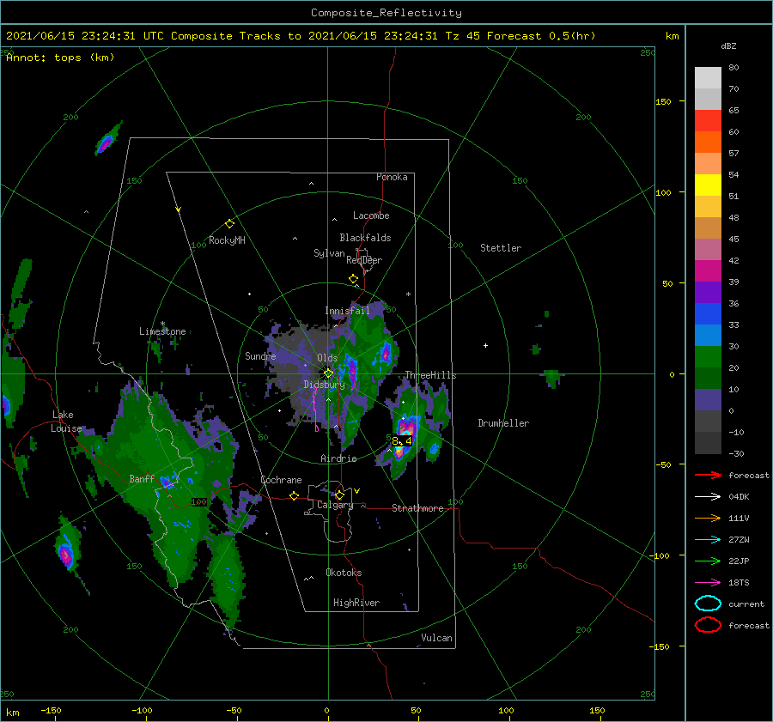The height and width of the screenshot is (722, 773).
Task: Select the orange 111V track arrow
Action: pyautogui.click(x=708, y=518)
